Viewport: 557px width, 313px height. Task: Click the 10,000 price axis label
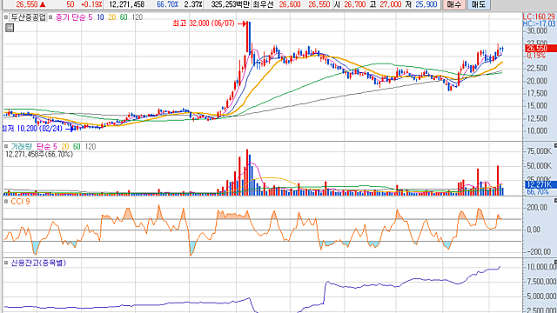pos(537,131)
